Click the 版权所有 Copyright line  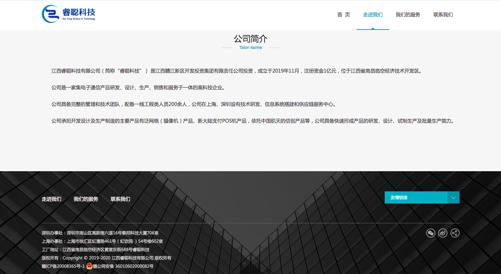[x=107, y=258]
